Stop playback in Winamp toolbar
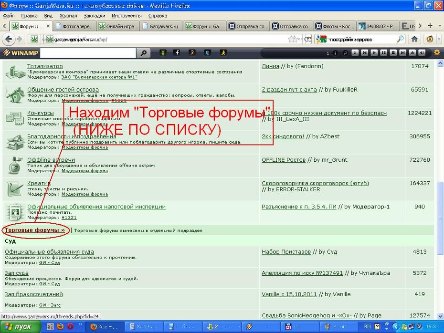This screenshot has height=333, width=444. tap(393, 53)
